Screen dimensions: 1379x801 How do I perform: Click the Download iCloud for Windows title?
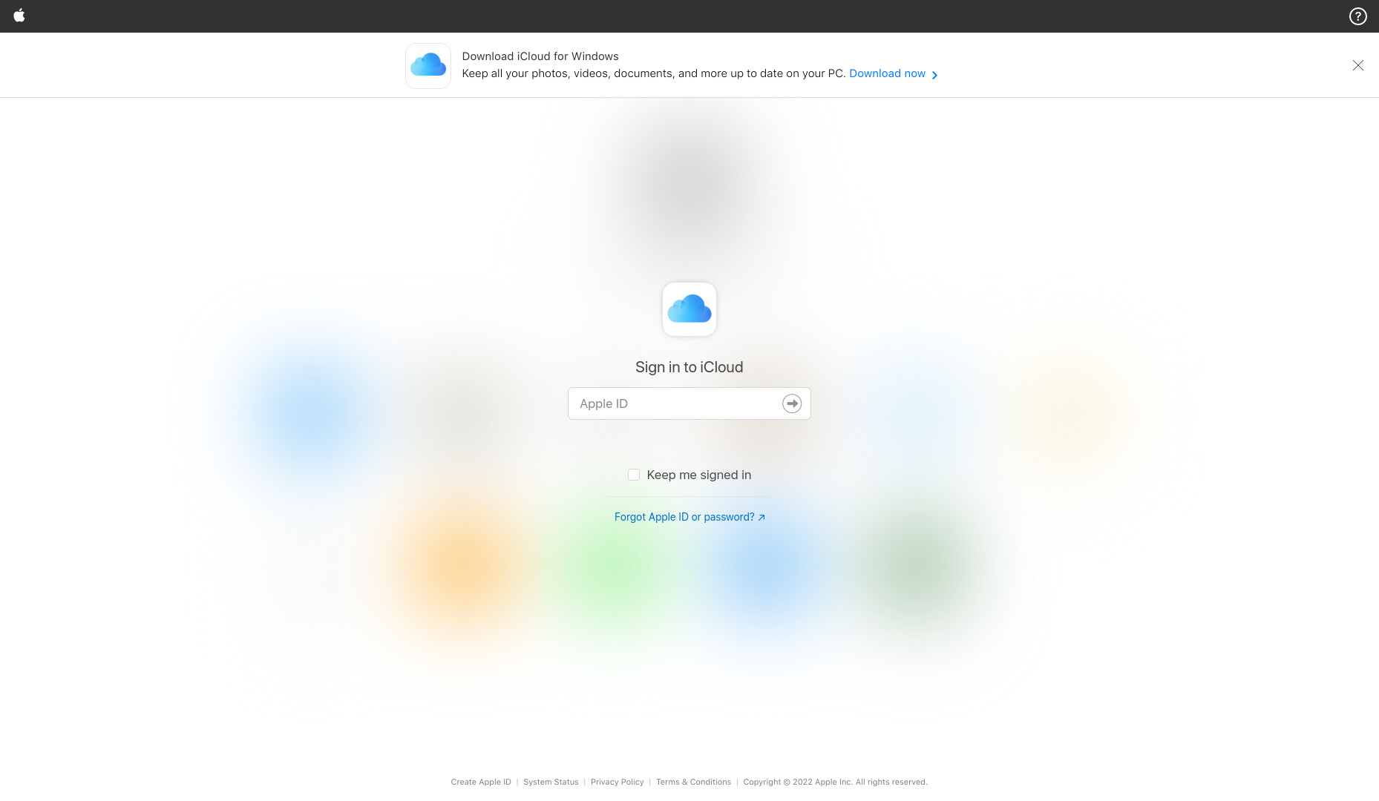pos(540,56)
